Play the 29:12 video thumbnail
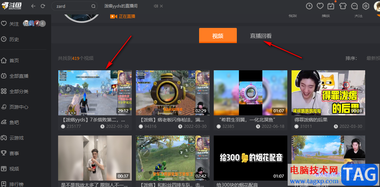Screen dimensions: 380x187 pyautogui.click(x=95, y=92)
